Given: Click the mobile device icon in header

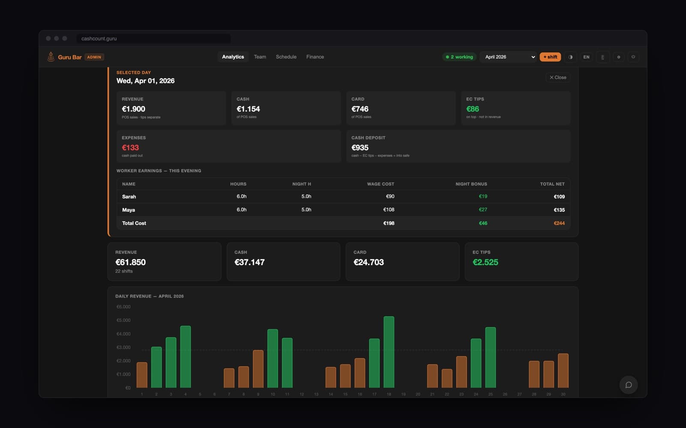Looking at the screenshot, I should click(x=602, y=57).
